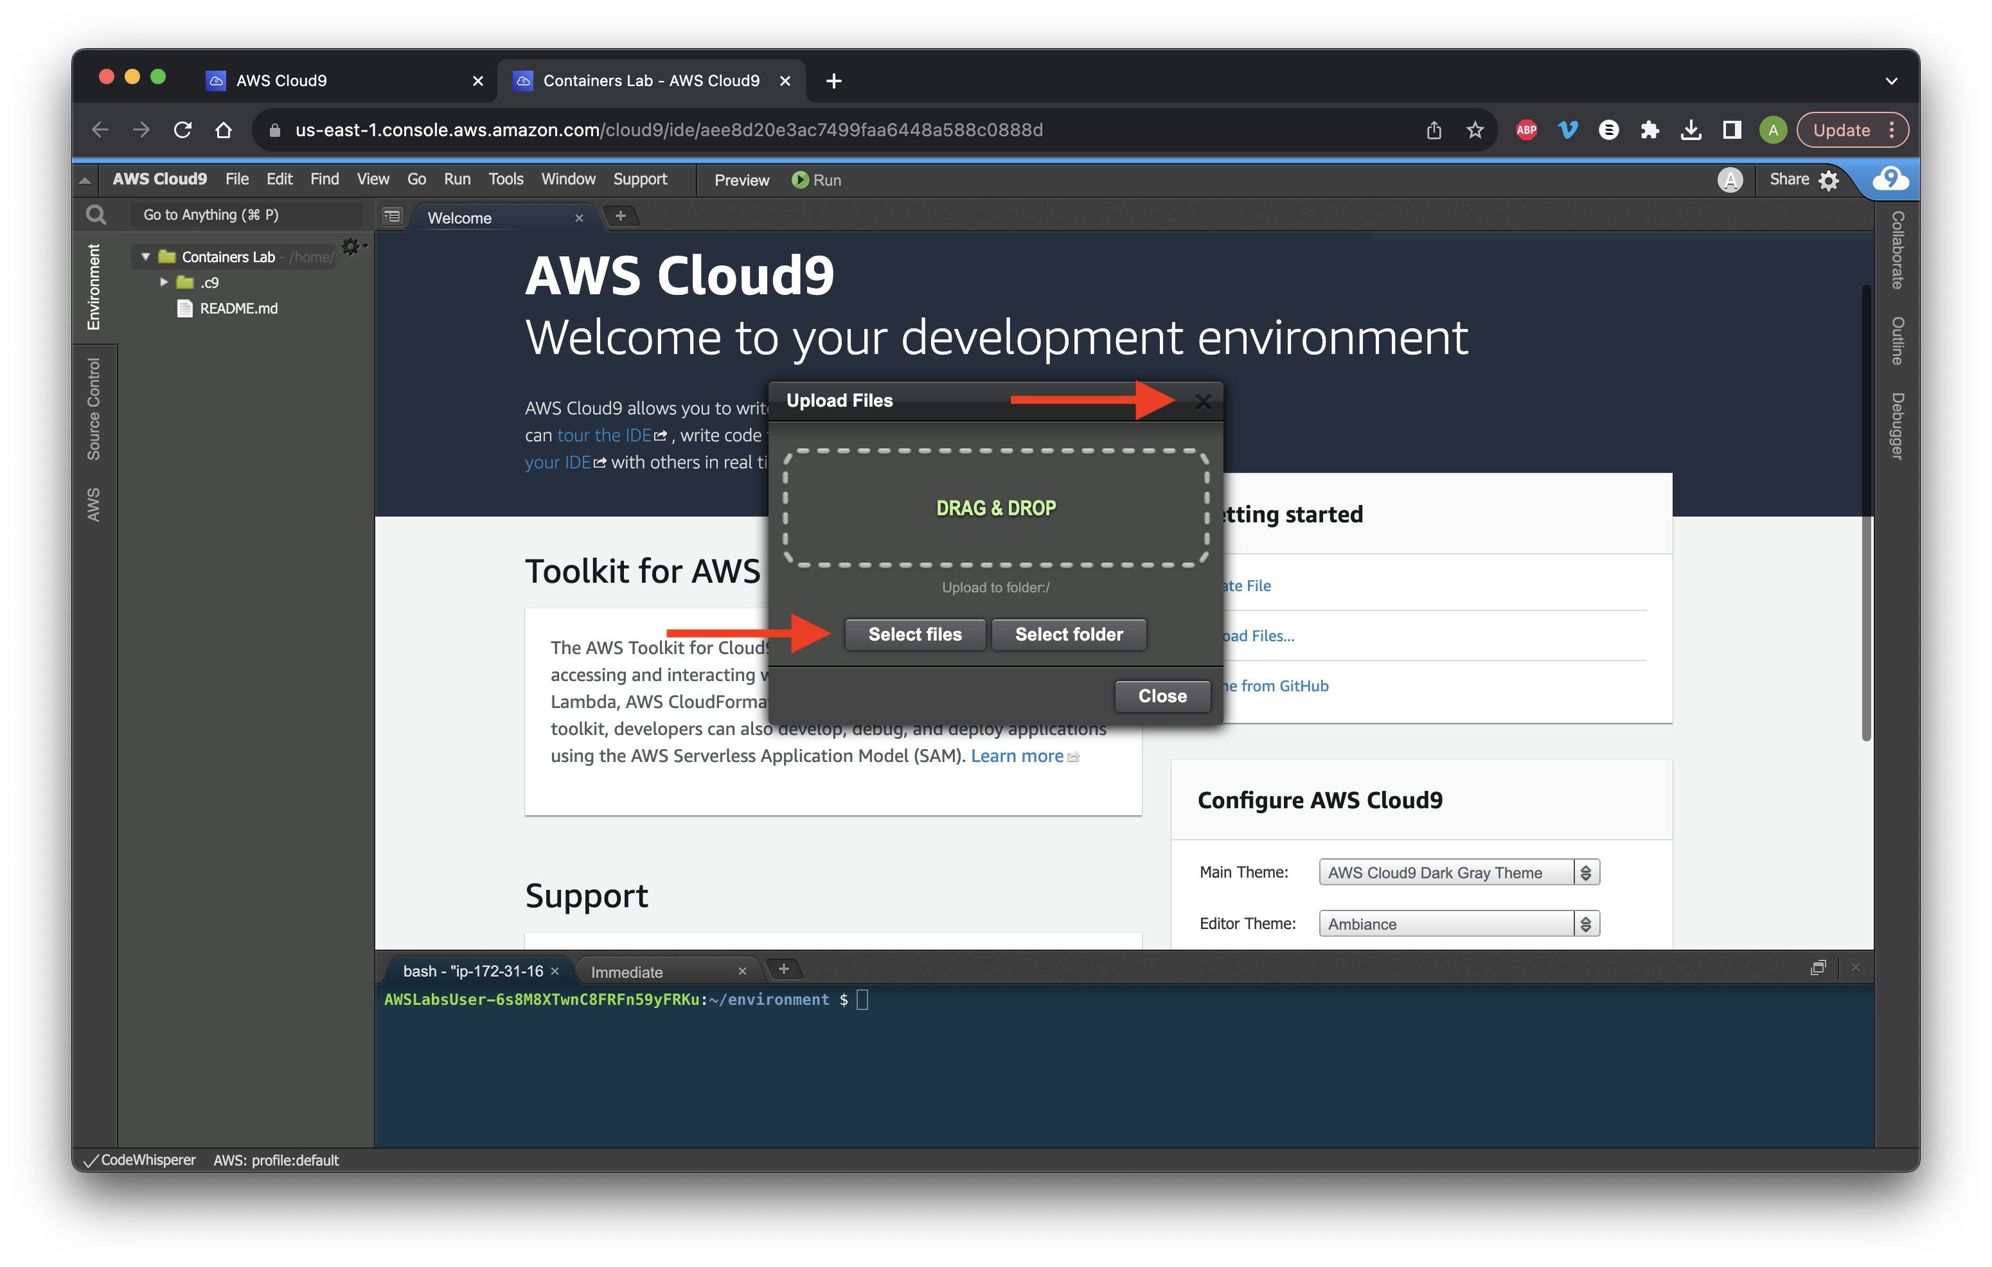The image size is (1992, 1267).
Task: Open the Learn more link
Action: [1017, 755]
